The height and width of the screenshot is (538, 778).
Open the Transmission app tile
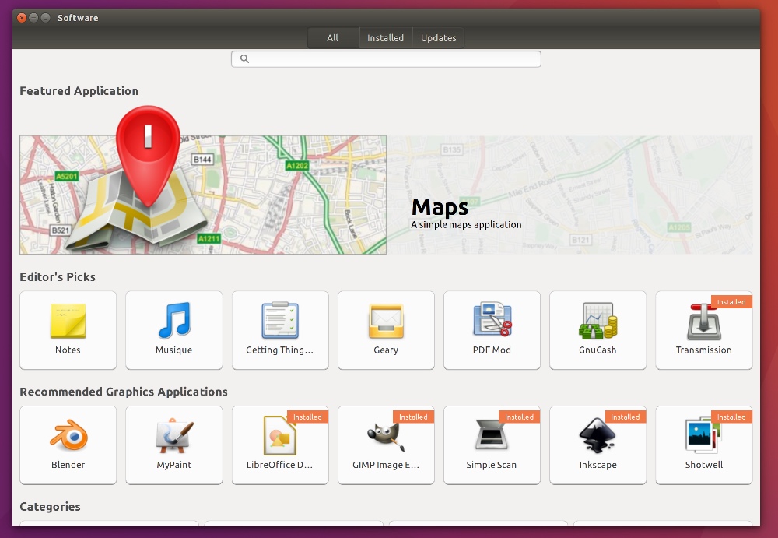(x=703, y=330)
